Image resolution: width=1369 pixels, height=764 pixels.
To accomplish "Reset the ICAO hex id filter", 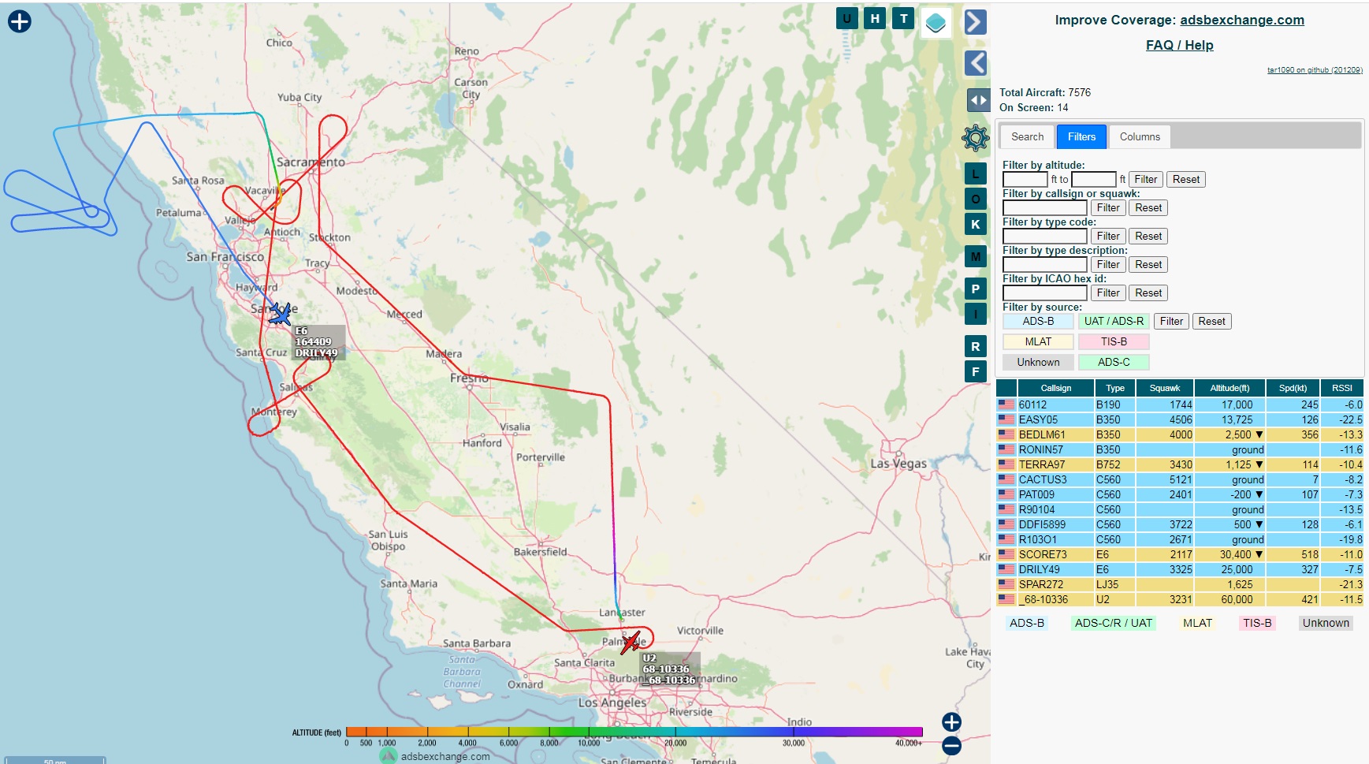I will point(1148,293).
